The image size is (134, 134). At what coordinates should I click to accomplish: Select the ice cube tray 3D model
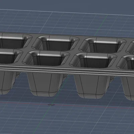pyautogui.click(x=67, y=66)
